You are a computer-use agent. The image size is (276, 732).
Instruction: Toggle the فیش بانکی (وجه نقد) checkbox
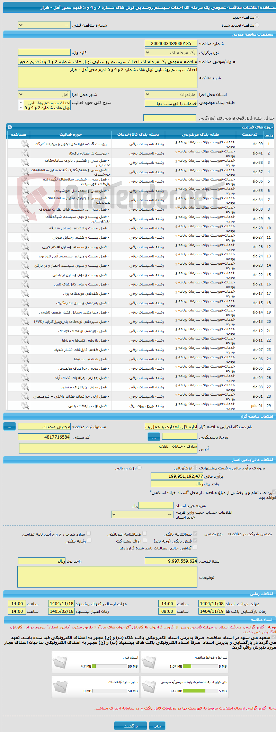195,540
